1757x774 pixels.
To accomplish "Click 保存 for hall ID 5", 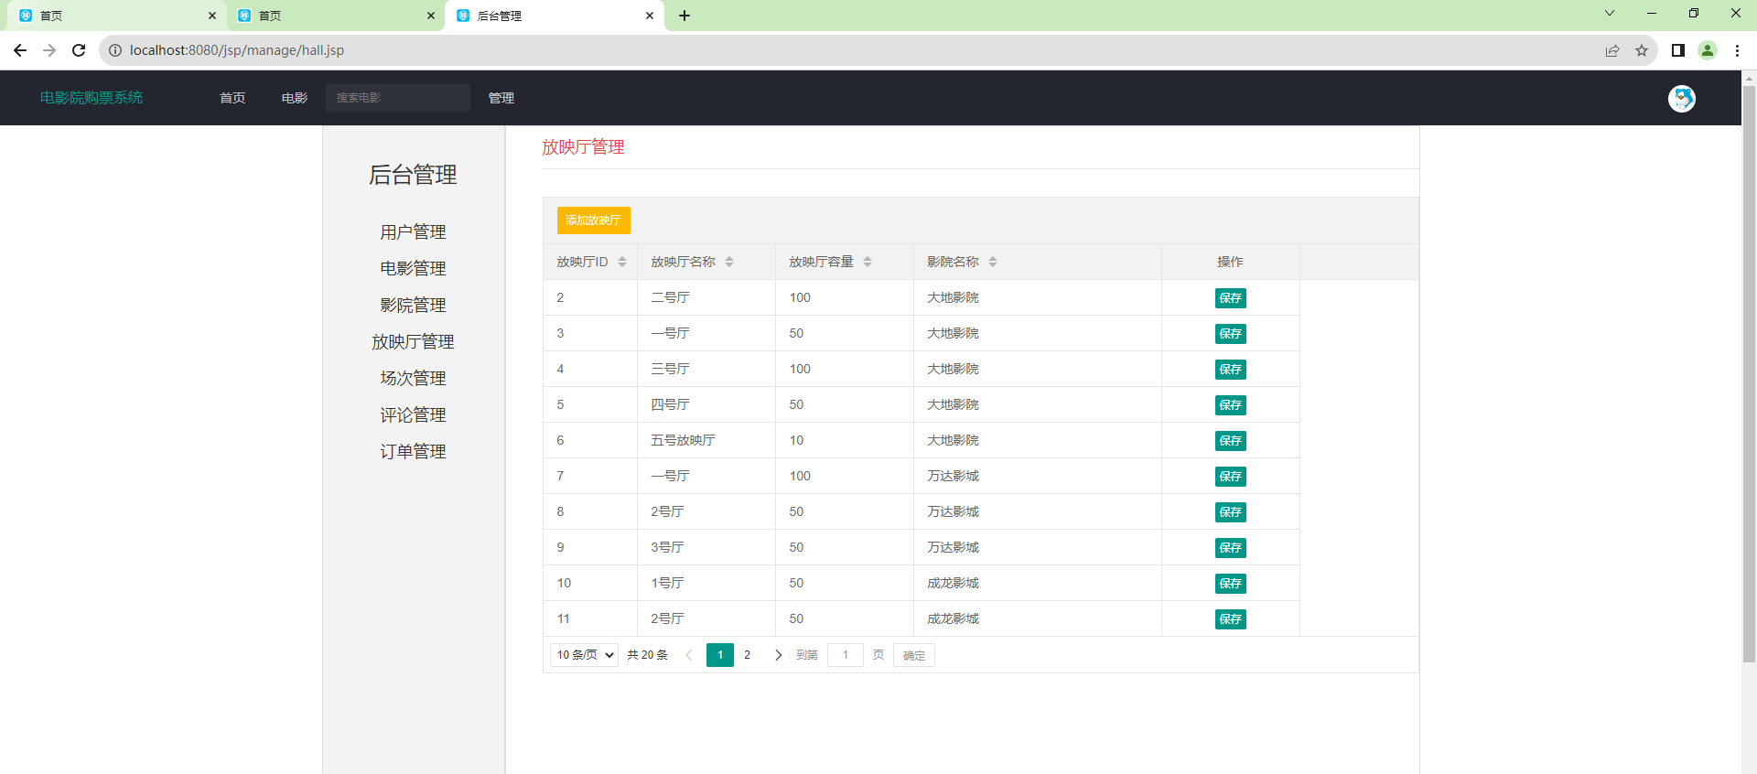I will [x=1231, y=405].
